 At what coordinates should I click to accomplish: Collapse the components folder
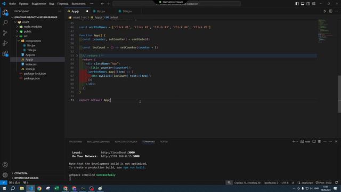(x=19, y=41)
